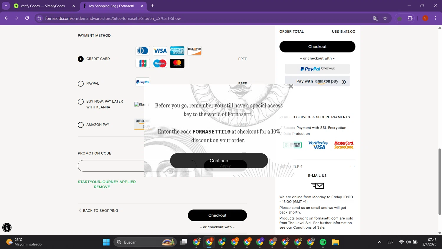This screenshot has height=249, width=442.
Task: Choose Buy Now, Pay Later with Klarna
Action: pyautogui.click(x=81, y=102)
